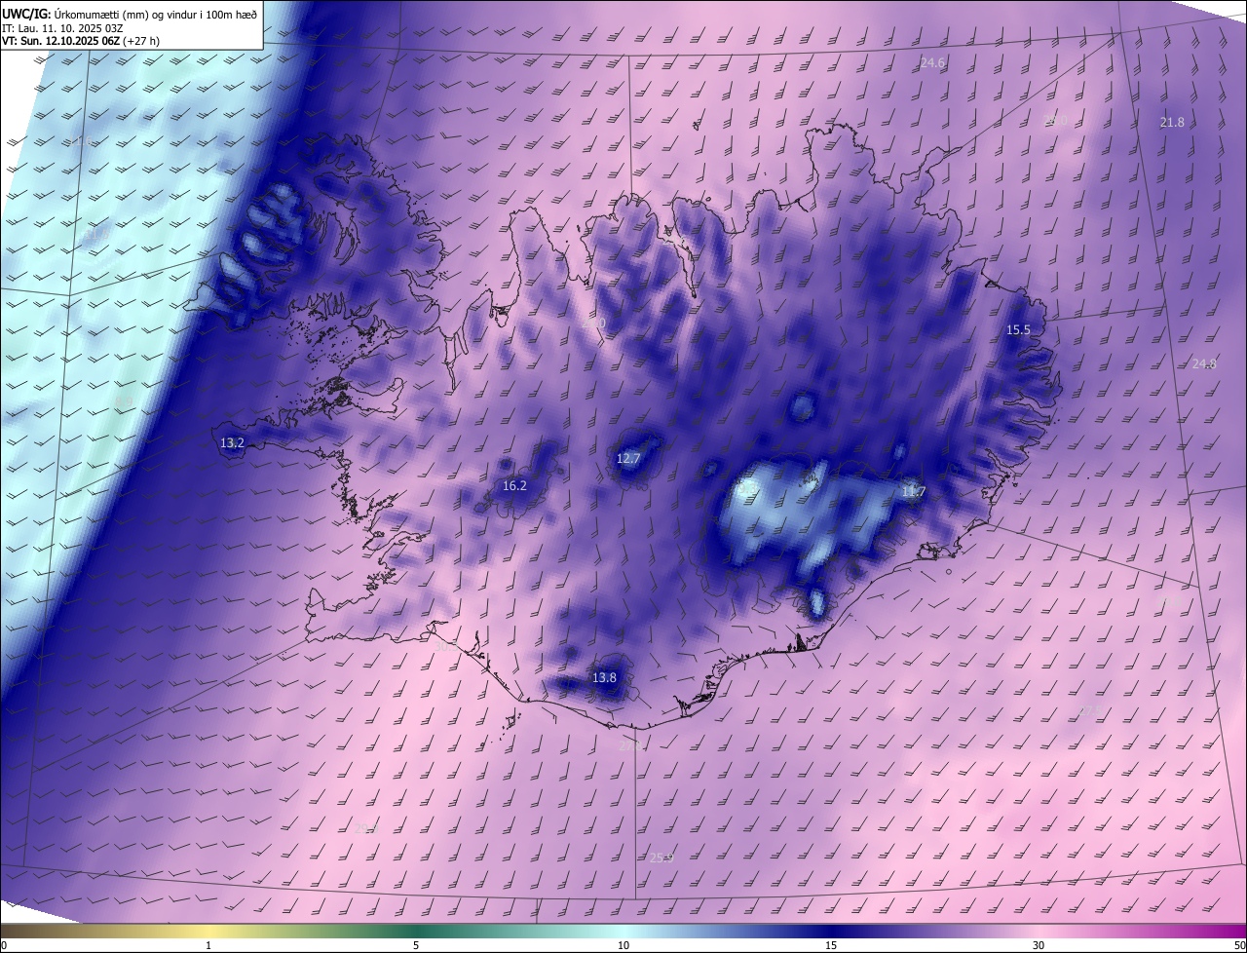Click the 21.8 value label
The height and width of the screenshot is (953, 1247).
[x=1172, y=122]
